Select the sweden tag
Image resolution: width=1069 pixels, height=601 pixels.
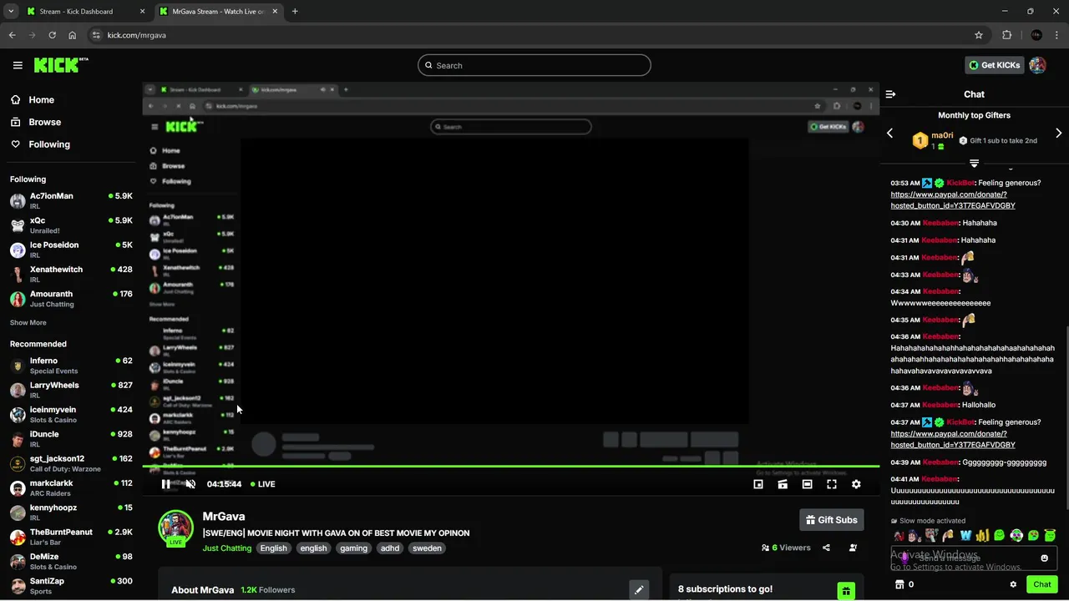[427, 548]
